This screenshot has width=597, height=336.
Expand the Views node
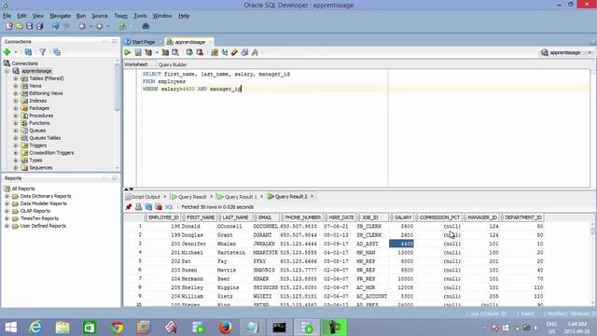coord(16,86)
